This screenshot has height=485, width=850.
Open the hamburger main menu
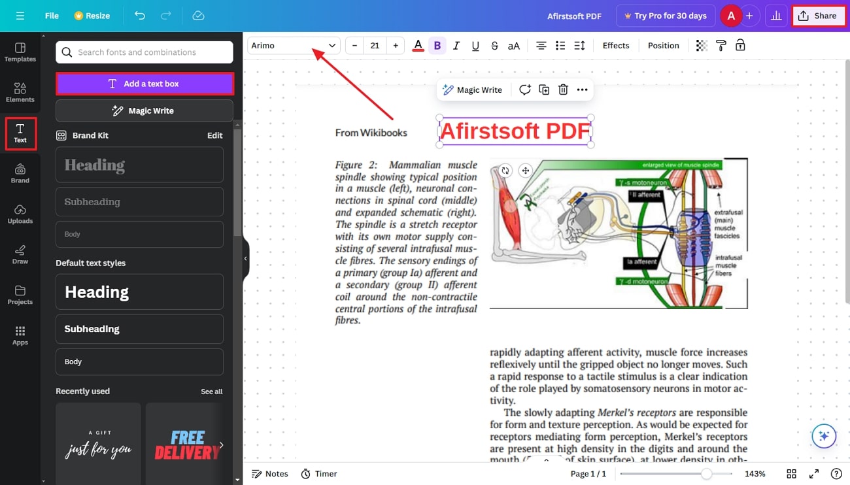point(20,16)
